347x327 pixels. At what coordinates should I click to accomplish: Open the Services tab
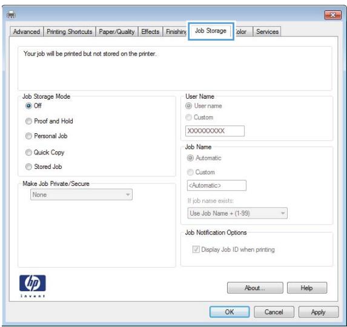(267, 31)
